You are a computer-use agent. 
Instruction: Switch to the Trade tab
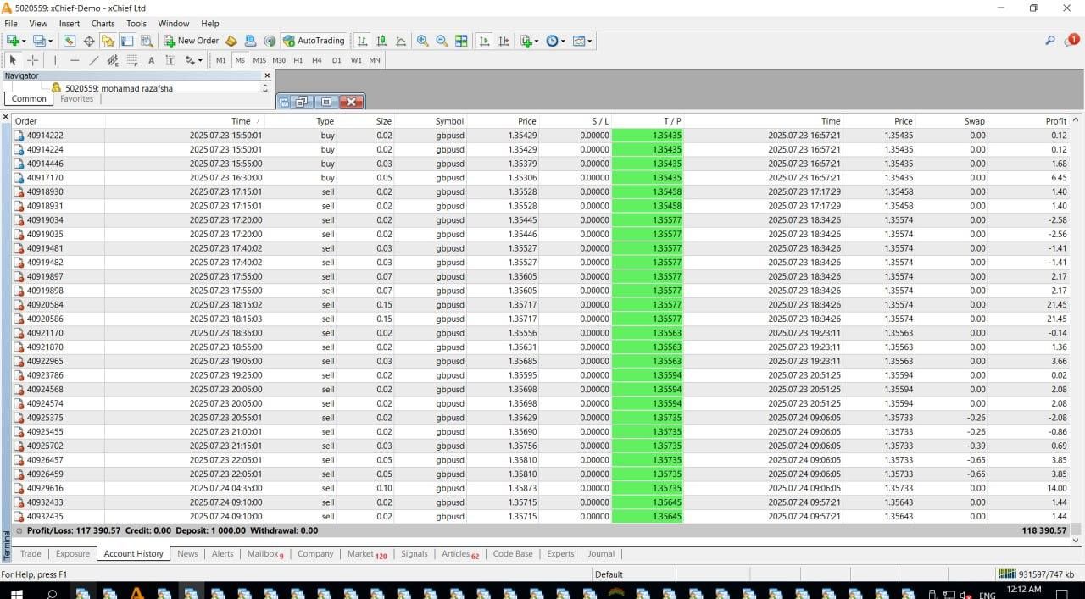pos(31,554)
